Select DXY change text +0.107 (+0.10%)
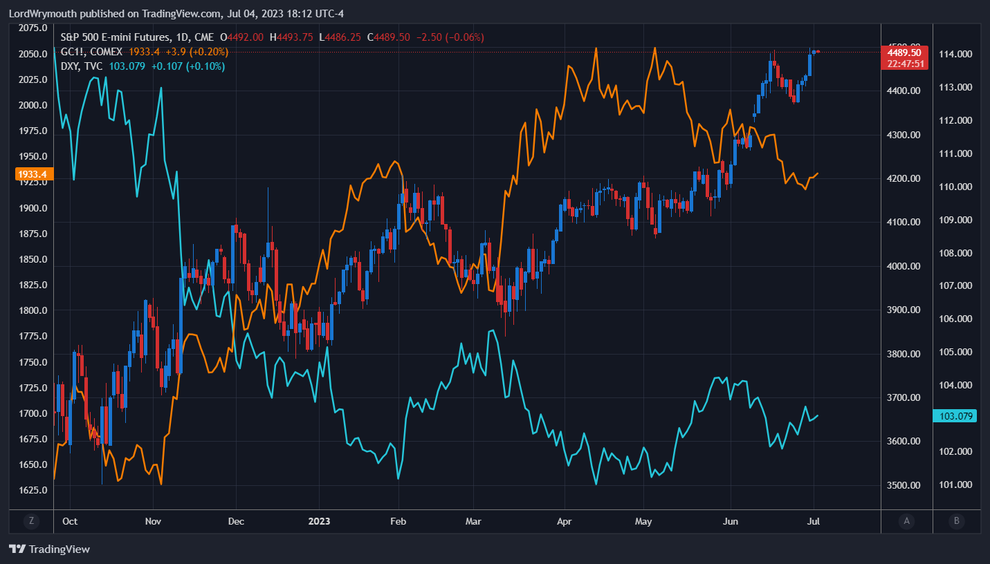990x564 pixels. [188, 66]
